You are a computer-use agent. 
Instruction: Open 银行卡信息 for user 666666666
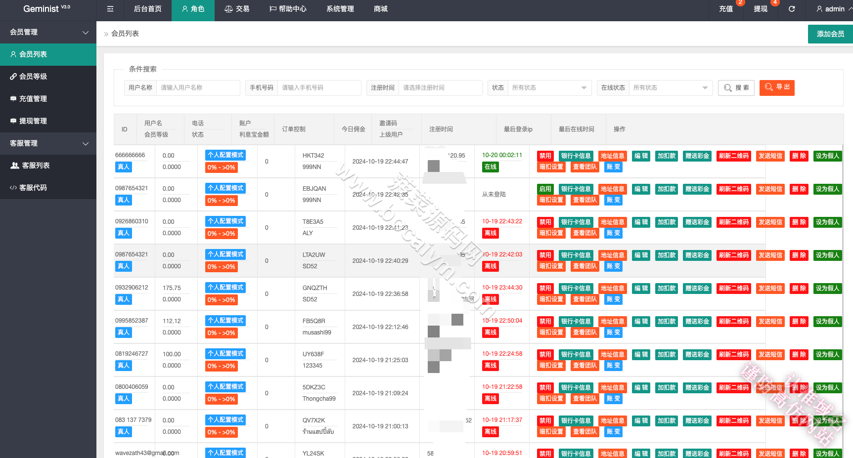[576, 156]
